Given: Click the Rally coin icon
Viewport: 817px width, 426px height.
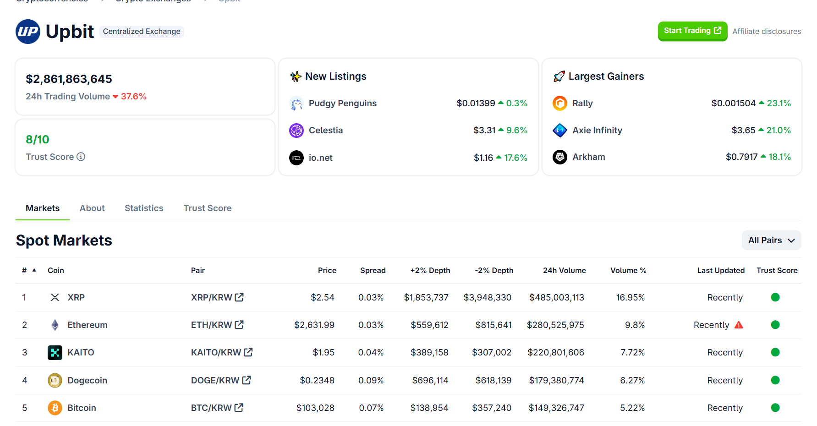Looking at the screenshot, I should click(560, 104).
